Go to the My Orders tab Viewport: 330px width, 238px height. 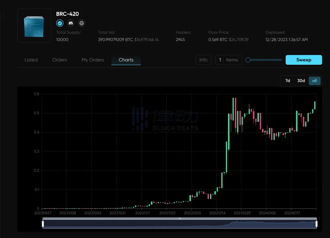pos(93,60)
